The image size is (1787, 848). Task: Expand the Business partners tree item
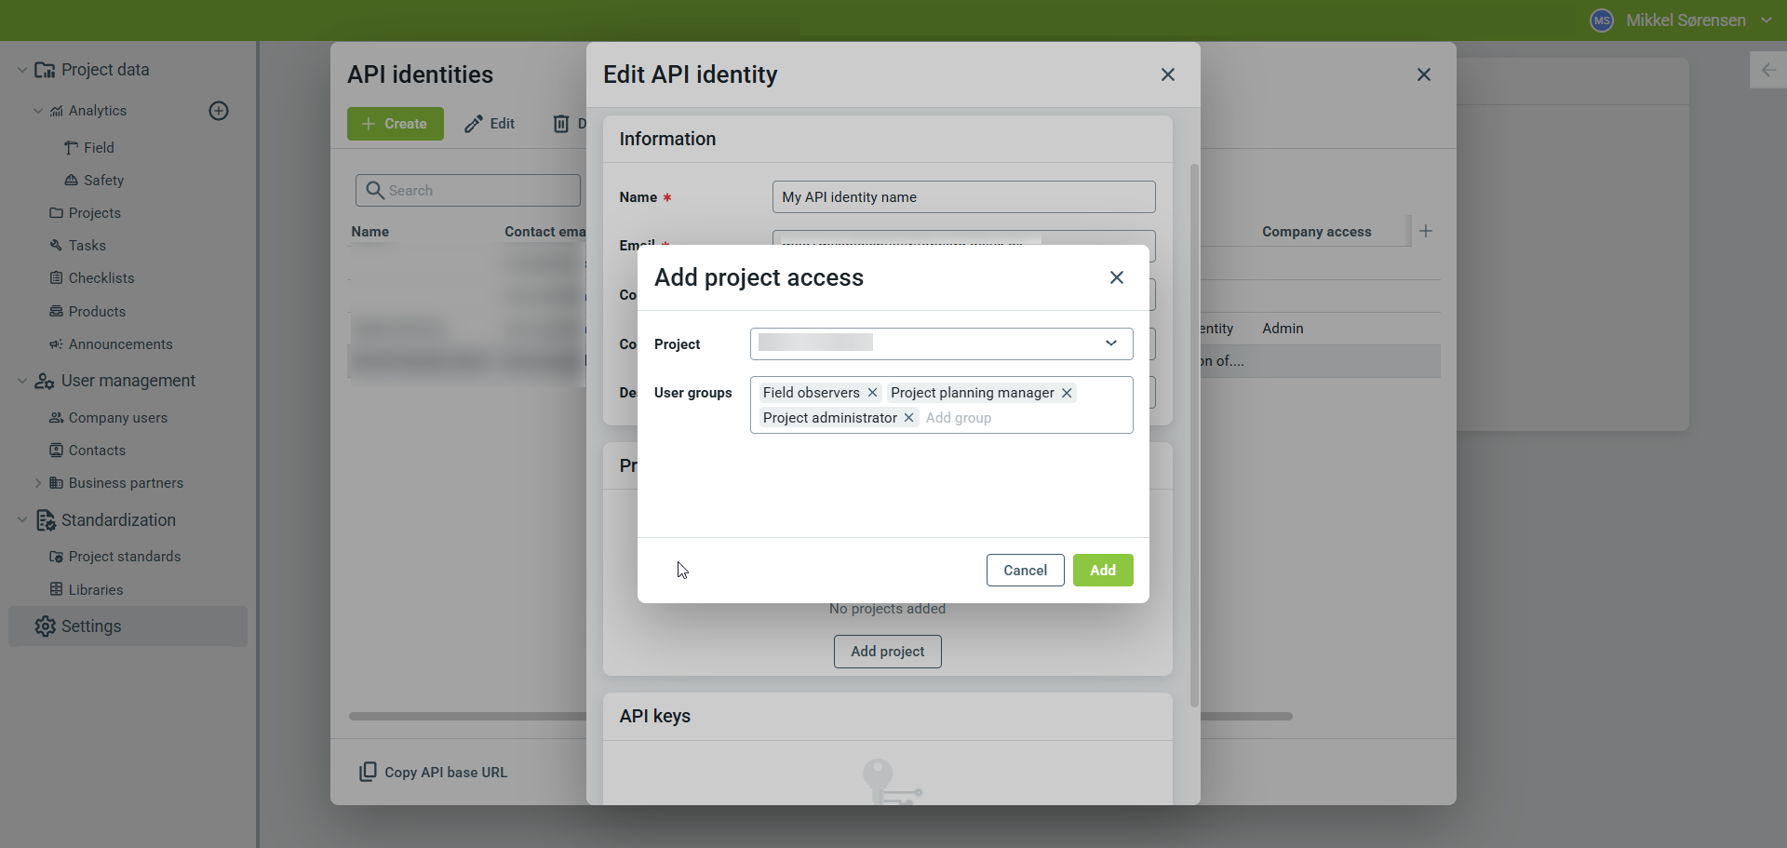[x=38, y=483]
